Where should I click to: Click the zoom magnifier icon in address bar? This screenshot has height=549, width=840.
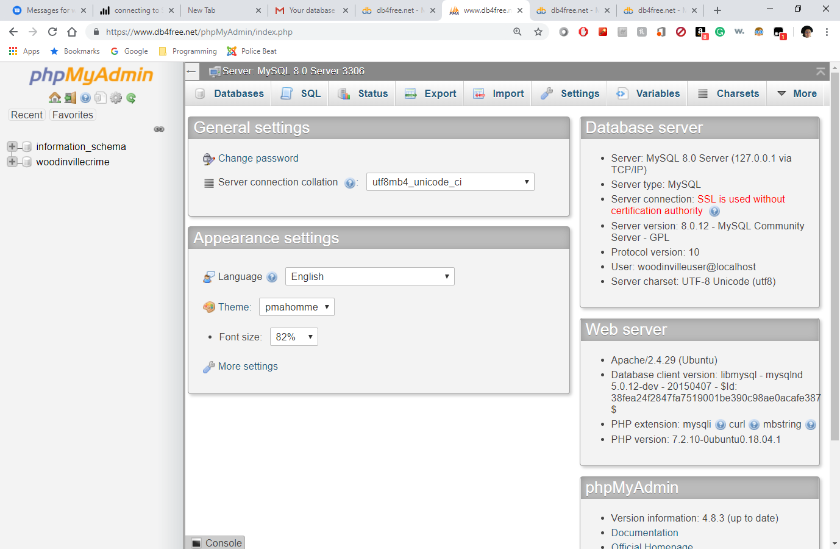coord(518,32)
